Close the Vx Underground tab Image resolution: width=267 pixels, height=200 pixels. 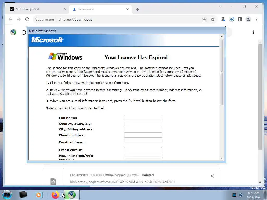click(x=65, y=10)
